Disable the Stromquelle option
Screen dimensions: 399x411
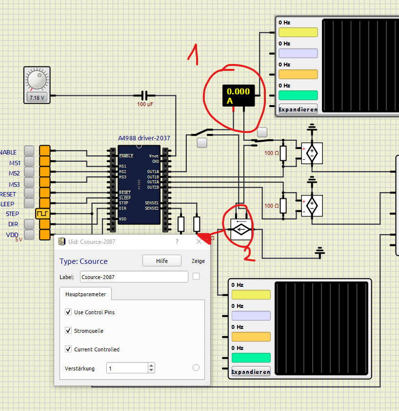coord(67,331)
